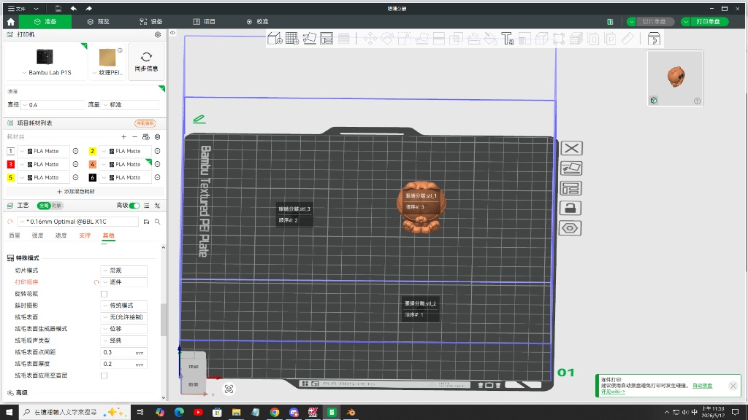Open the 支撑 support settings tab
The width and height of the screenshot is (748, 420).
[x=85, y=236]
